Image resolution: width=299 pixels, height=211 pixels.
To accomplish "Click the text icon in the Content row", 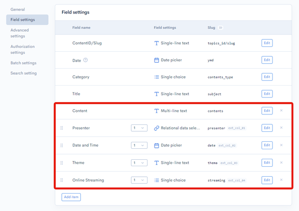I will click(156, 111).
